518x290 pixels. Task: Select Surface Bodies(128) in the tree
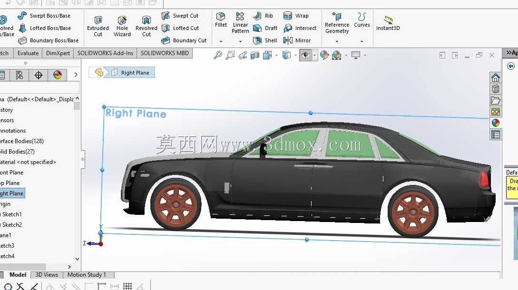[x=22, y=141]
